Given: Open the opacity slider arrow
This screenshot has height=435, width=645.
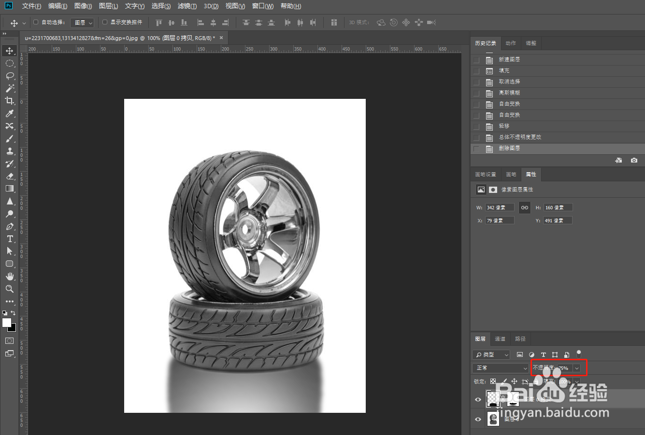Looking at the screenshot, I should (x=576, y=368).
